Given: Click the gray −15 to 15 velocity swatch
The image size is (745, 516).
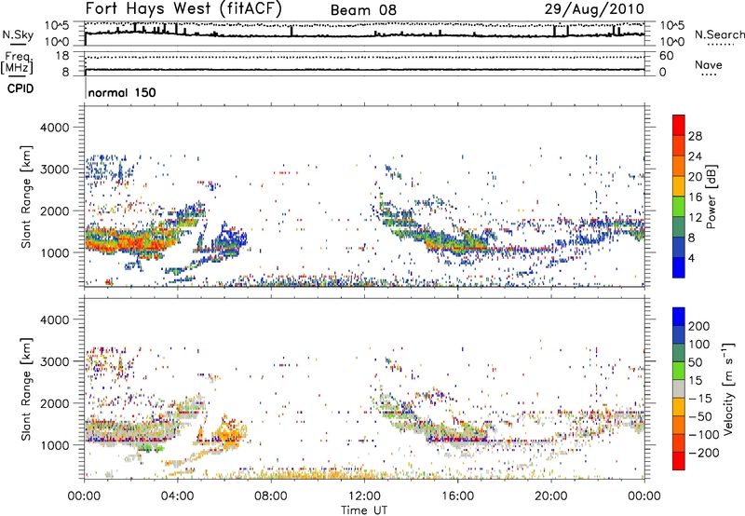Looking at the screenshot, I should (679, 388).
